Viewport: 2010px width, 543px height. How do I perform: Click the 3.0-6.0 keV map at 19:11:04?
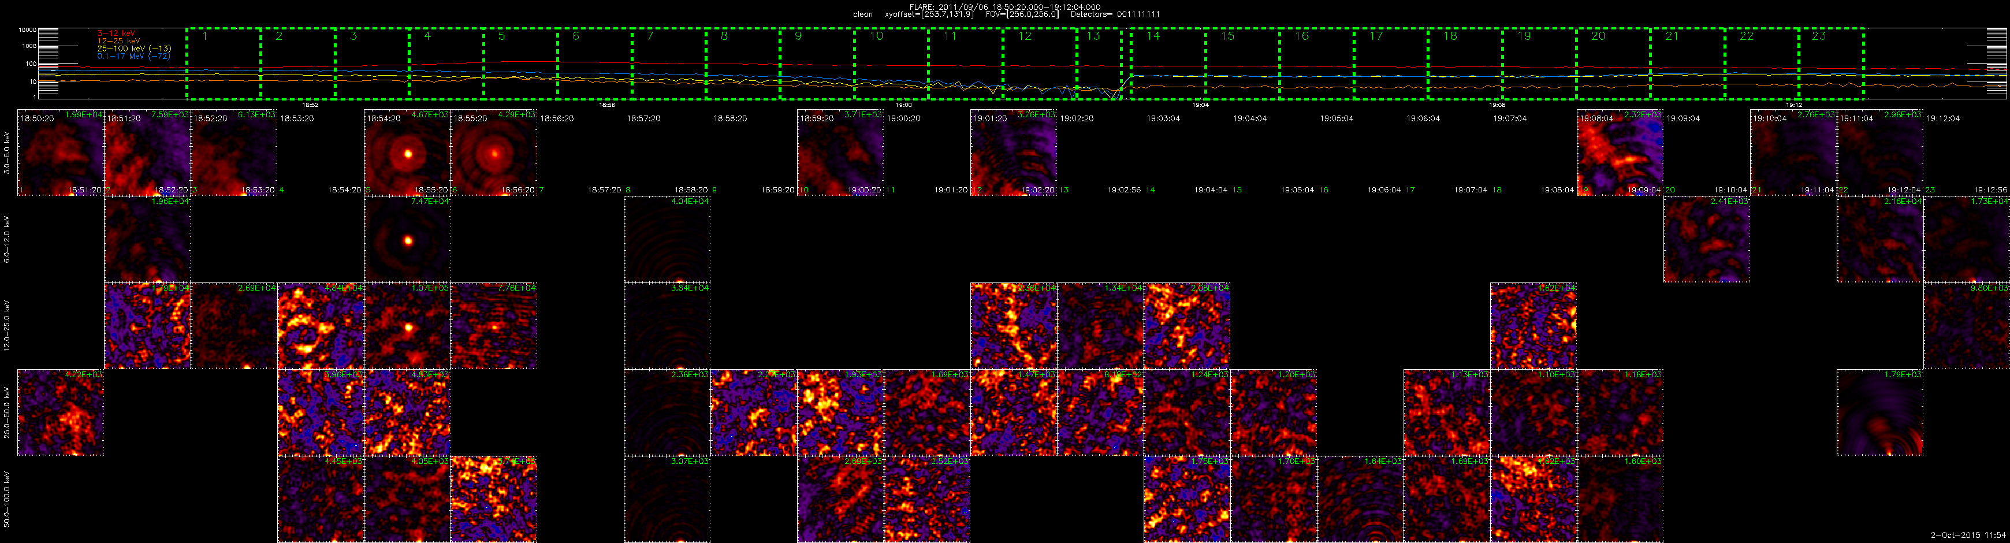coord(1879,153)
